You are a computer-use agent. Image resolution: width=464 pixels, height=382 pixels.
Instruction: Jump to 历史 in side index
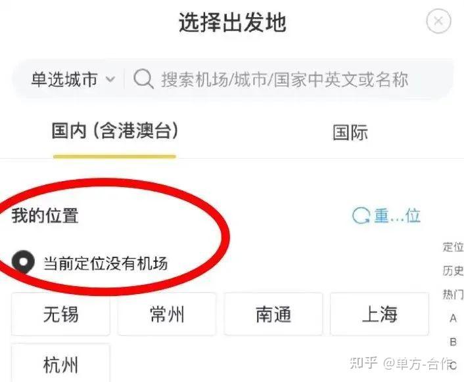[x=453, y=270]
